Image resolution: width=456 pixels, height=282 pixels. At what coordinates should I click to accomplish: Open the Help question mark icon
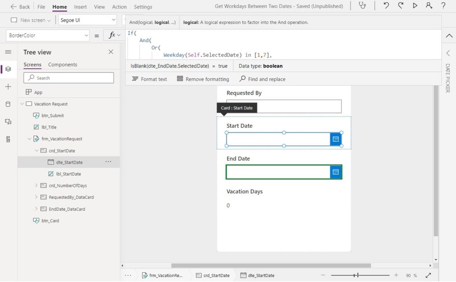(x=443, y=6)
